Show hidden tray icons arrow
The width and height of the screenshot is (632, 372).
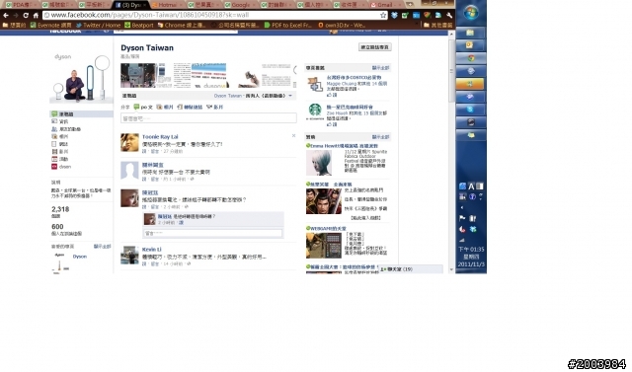coord(462,208)
